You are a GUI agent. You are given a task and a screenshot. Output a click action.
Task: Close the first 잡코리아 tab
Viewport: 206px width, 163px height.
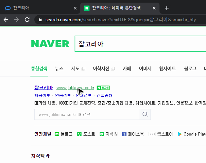coord(75,8)
